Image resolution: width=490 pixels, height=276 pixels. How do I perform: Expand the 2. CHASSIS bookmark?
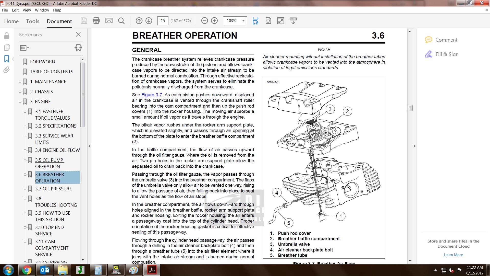[x=20, y=92]
